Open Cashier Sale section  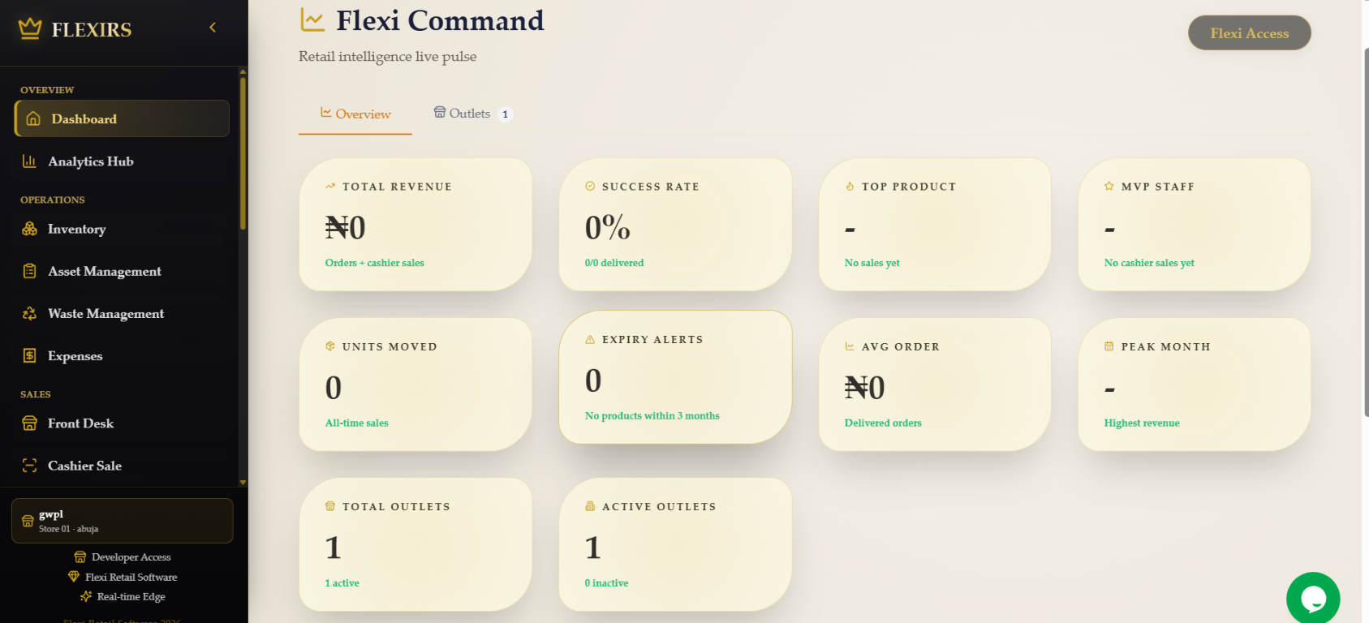(x=122, y=466)
